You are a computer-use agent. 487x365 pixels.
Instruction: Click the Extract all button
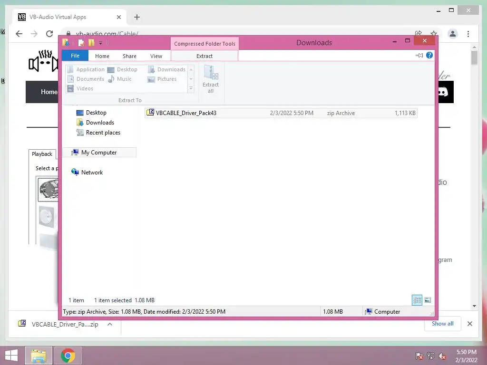point(211,79)
